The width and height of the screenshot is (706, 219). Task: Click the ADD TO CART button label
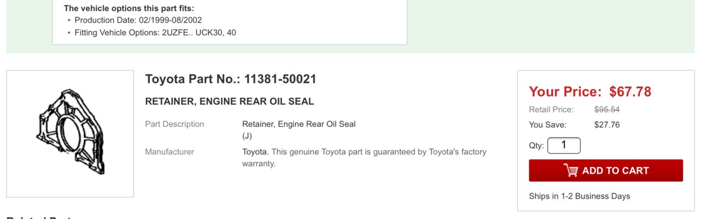(x=615, y=170)
